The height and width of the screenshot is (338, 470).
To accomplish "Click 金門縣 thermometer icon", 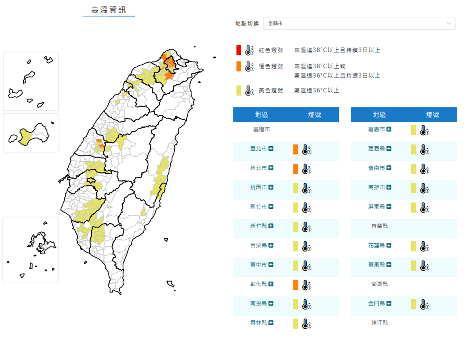I will tap(425, 304).
